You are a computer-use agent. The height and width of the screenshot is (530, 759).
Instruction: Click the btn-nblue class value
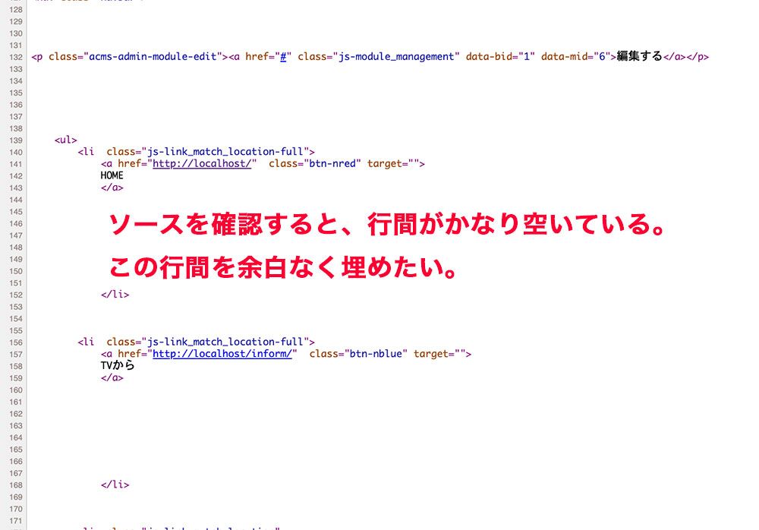(x=378, y=354)
